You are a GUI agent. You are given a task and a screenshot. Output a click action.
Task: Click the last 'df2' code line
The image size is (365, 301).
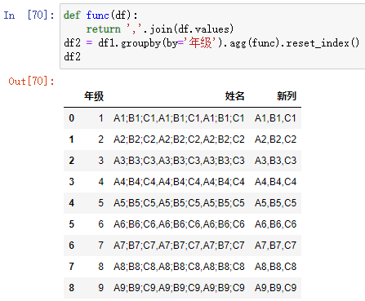[72, 57]
